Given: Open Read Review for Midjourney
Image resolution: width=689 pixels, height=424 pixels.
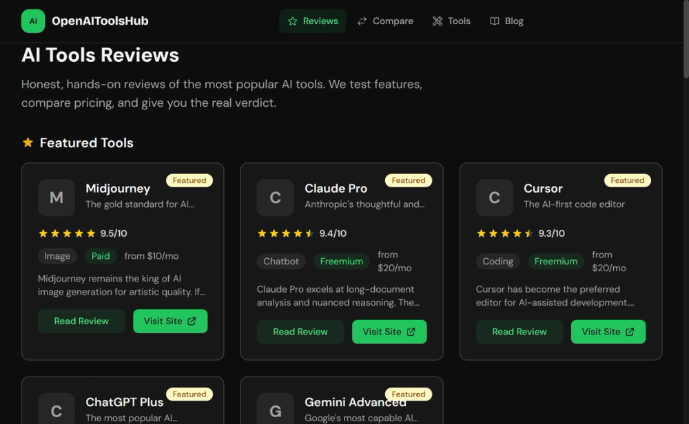Looking at the screenshot, I should [x=81, y=321].
